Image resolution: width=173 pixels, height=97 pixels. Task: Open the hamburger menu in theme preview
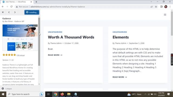pyautogui.click(x=165, y=15)
